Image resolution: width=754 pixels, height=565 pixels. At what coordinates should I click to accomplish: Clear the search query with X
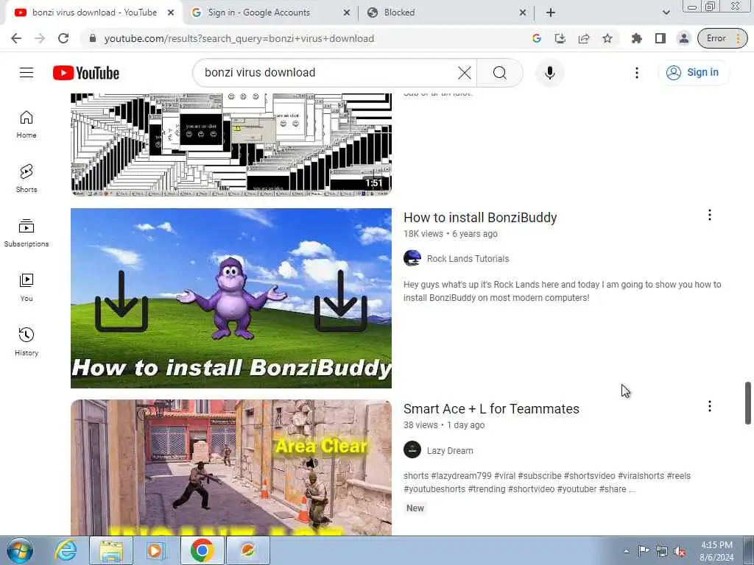click(x=465, y=73)
